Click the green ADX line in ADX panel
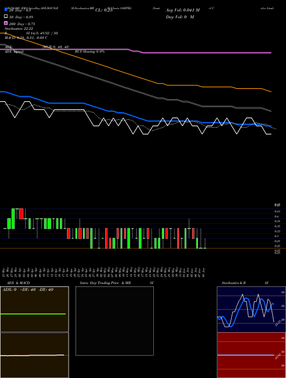 point(33,314)
